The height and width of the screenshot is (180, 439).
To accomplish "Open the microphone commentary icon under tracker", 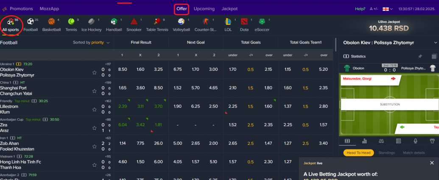I will coord(416,141).
